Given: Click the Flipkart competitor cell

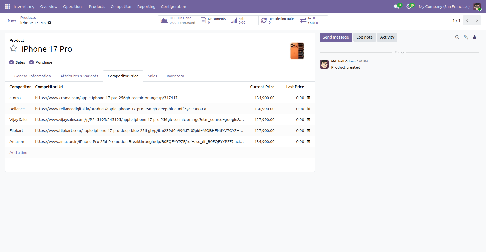Looking at the screenshot, I should tap(19, 131).
